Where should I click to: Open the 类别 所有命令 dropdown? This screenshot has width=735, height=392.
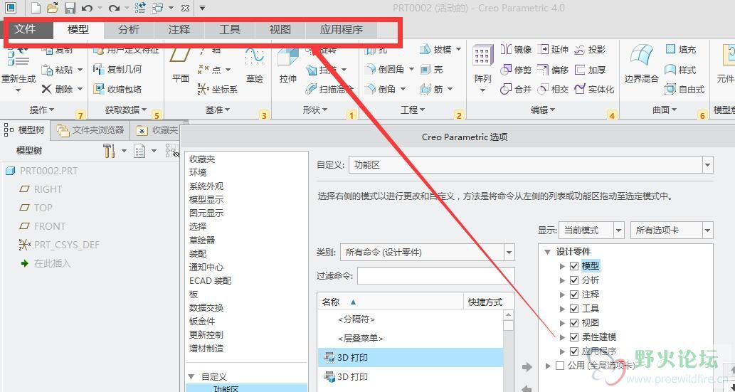pos(509,253)
